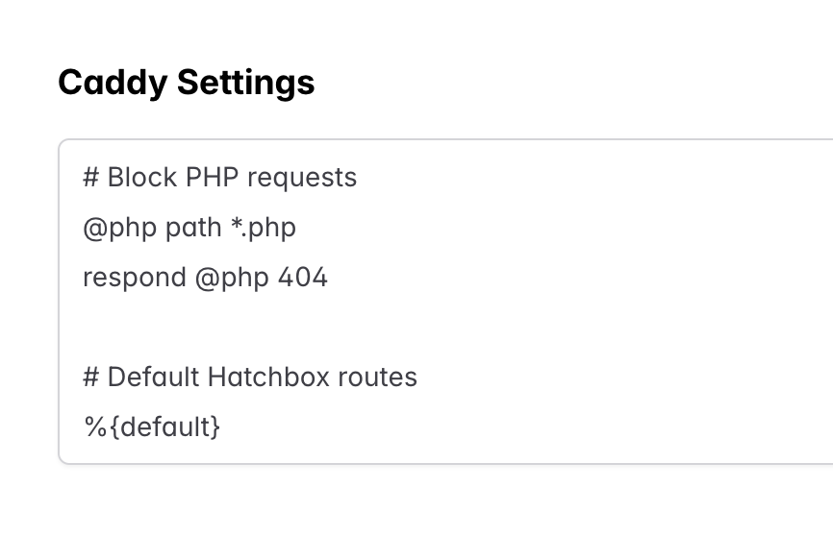Click the word "requests" in the config

pos(308,178)
